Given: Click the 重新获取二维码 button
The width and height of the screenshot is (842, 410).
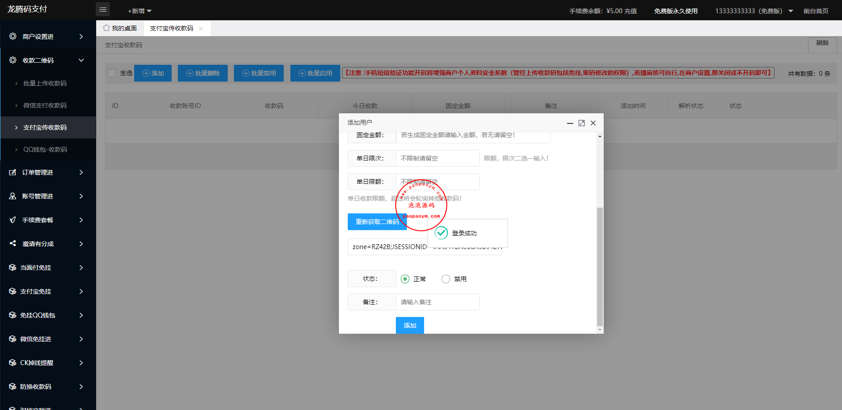Looking at the screenshot, I should pos(377,222).
